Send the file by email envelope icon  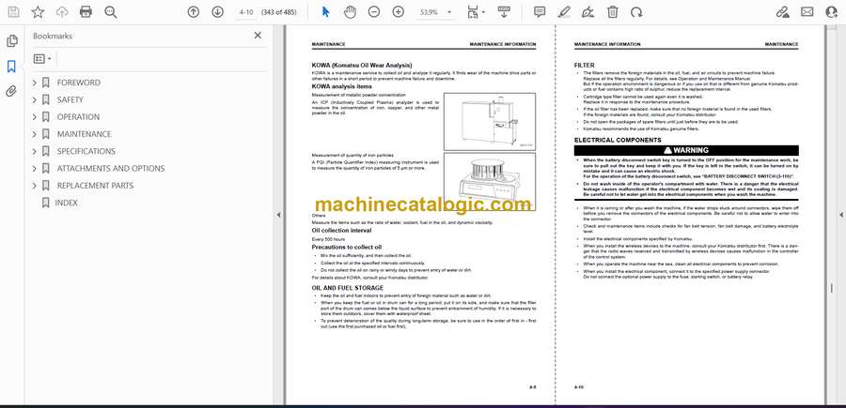tap(807, 12)
